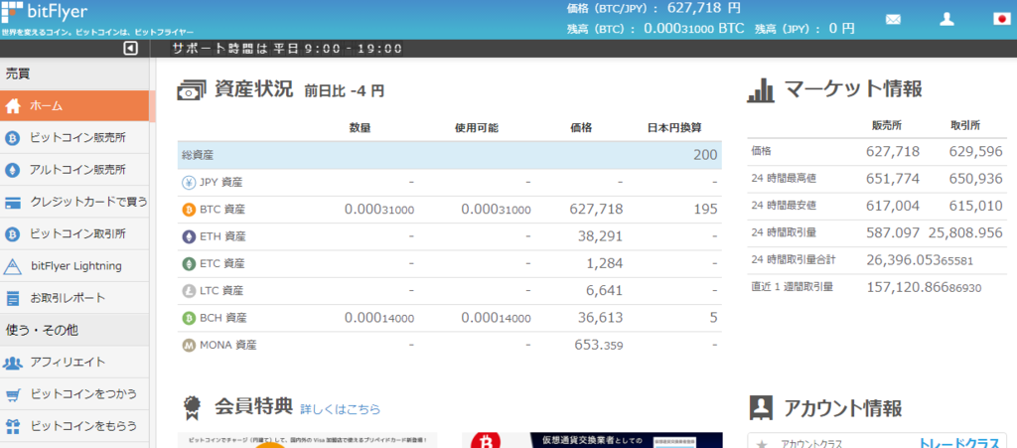Click the credit card icon in sidebar
The image size is (1017, 448).
point(12,203)
